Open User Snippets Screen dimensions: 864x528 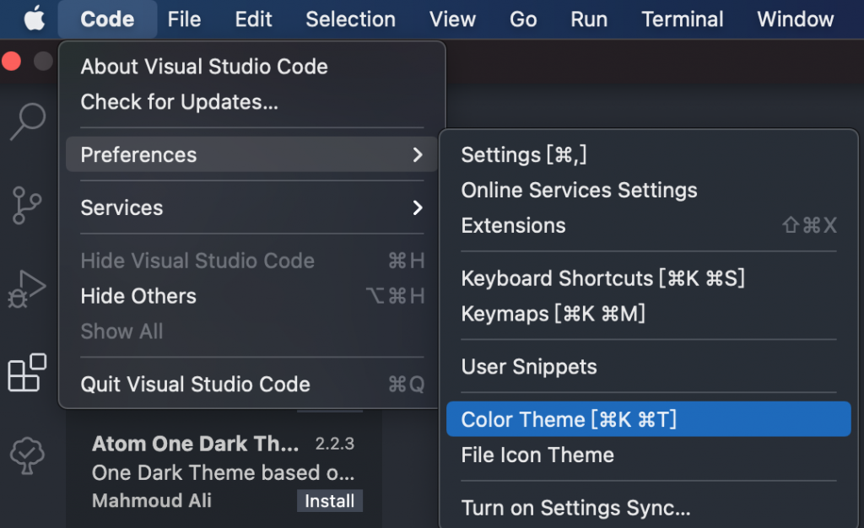(x=649, y=367)
